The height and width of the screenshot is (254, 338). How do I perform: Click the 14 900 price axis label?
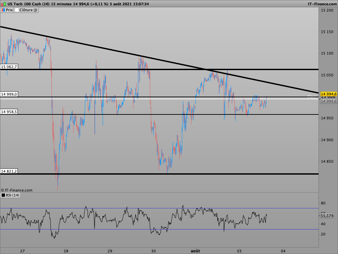(327, 140)
